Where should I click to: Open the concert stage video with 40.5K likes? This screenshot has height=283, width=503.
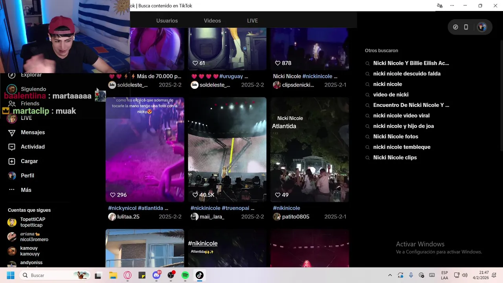227,149
